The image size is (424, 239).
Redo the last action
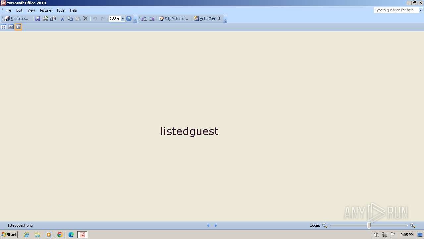(x=103, y=19)
